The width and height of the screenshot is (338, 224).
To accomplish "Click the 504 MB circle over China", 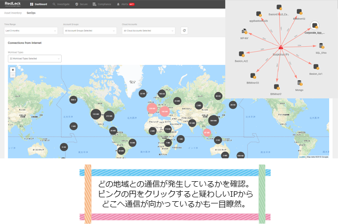I will tap(213, 121).
